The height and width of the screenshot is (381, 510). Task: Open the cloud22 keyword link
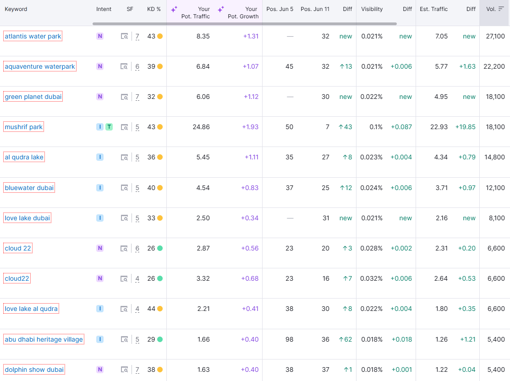(x=17, y=278)
